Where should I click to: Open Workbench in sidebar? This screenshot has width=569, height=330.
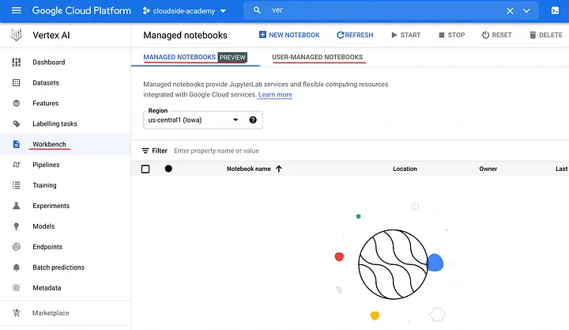click(x=49, y=144)
